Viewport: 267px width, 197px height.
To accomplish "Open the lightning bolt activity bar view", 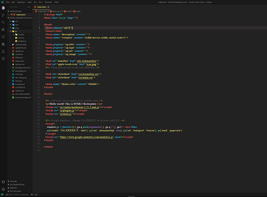I will (x=3, y=59).
